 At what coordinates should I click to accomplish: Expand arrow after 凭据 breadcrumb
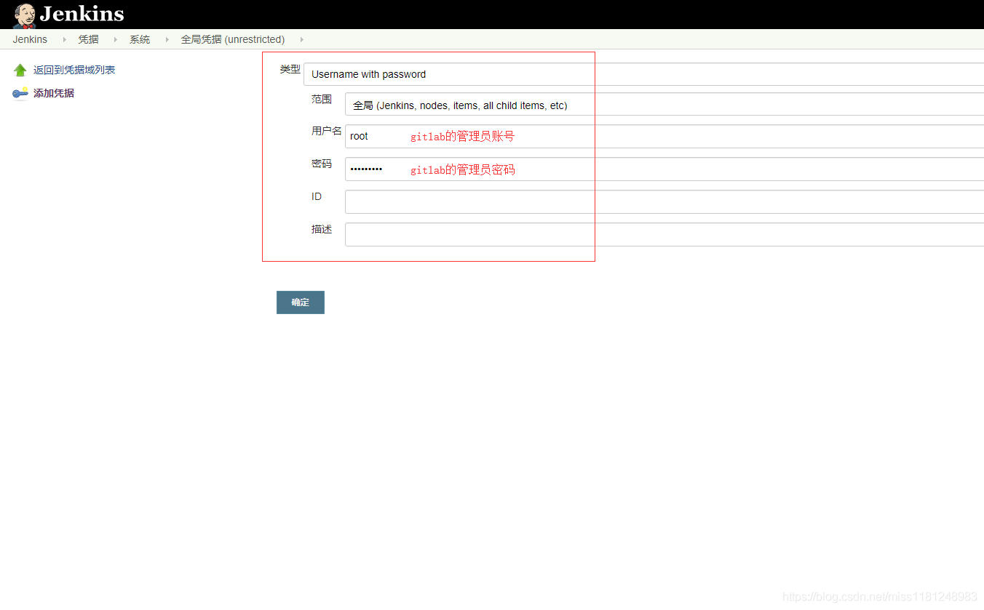click(x=115, y=39)
